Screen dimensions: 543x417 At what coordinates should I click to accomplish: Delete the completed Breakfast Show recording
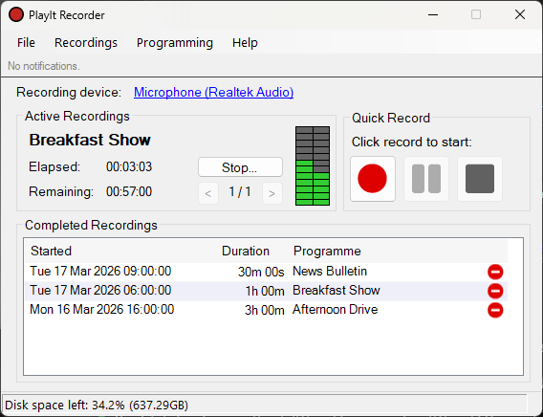[x=495, y=291]
